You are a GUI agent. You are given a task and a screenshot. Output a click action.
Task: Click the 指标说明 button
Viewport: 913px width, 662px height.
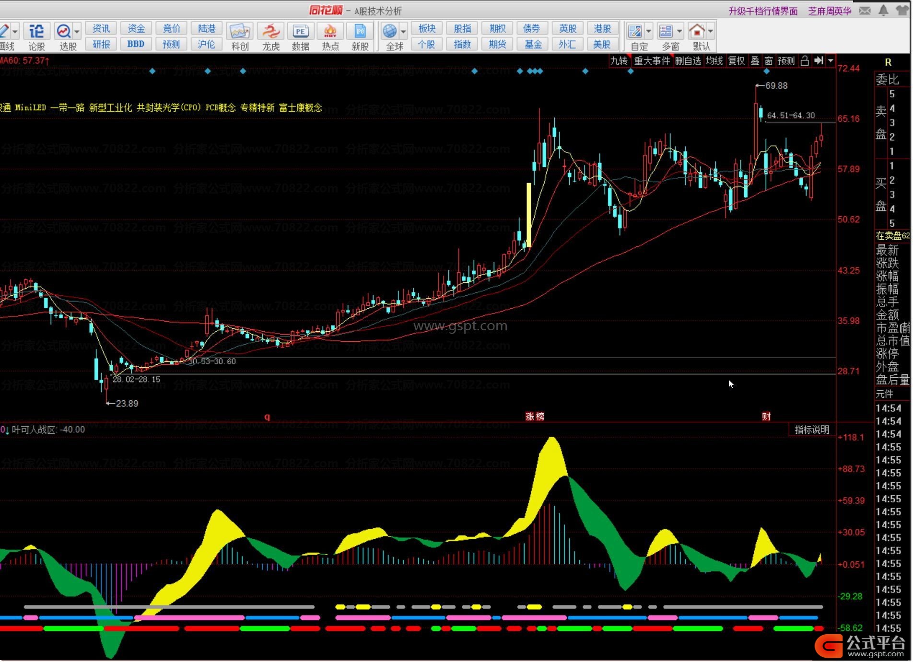pyautogui.click(x=811, y=430)
